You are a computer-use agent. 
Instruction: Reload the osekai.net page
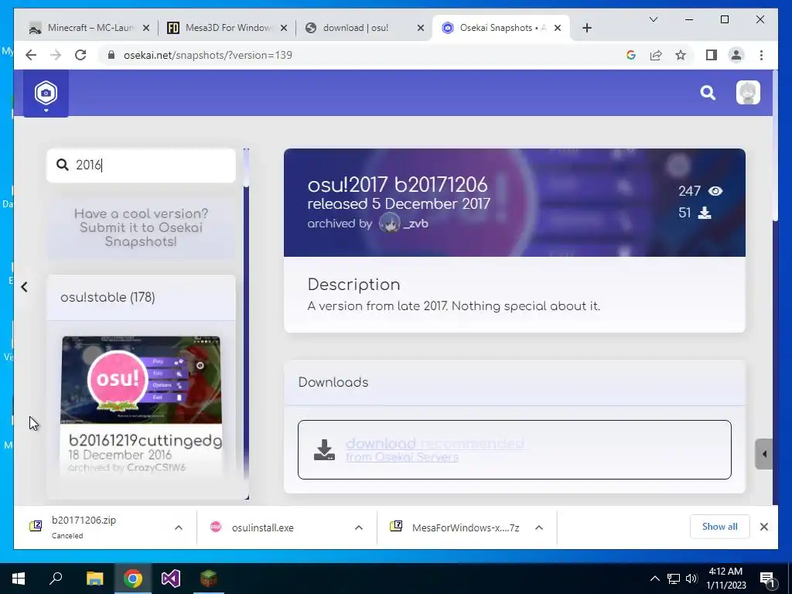point(80,55)
